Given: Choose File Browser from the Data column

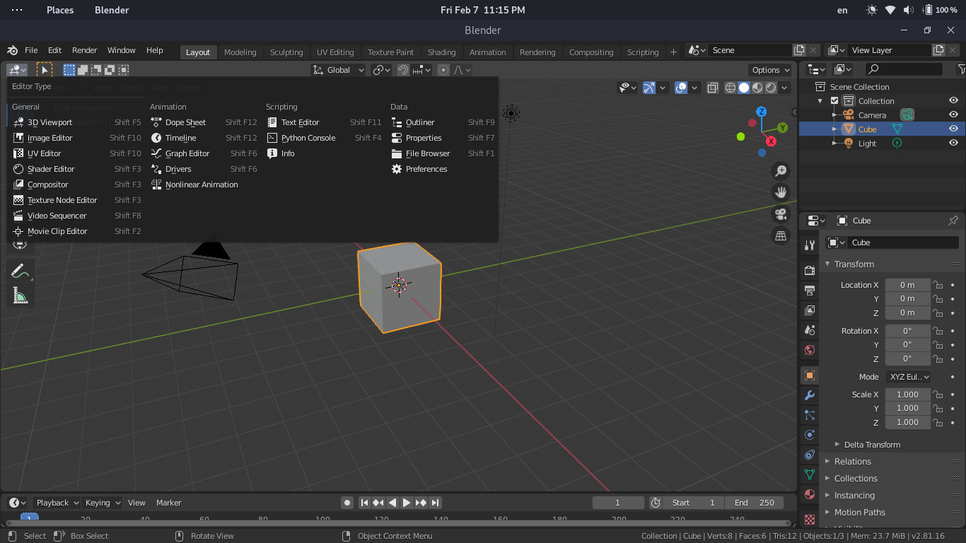Looking at the screenshot, I should click(x=443, y=153).
